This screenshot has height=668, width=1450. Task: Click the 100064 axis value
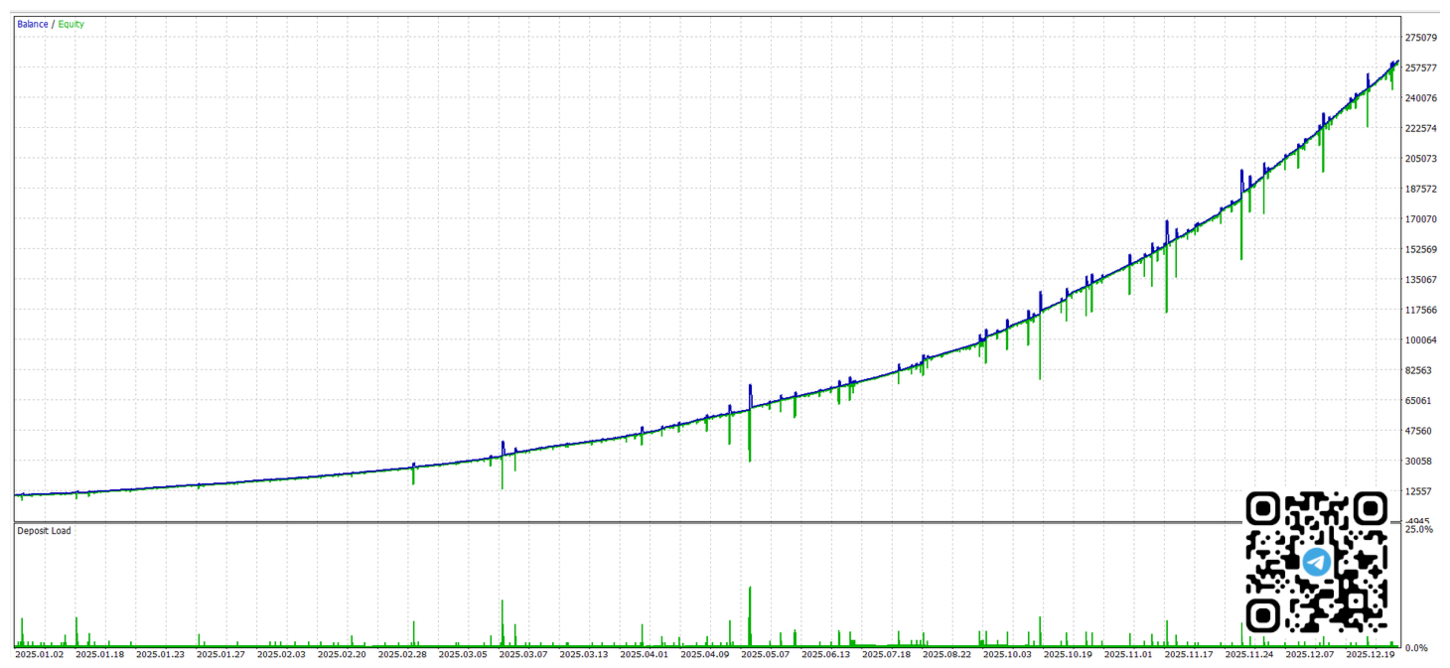point(1421,340)
